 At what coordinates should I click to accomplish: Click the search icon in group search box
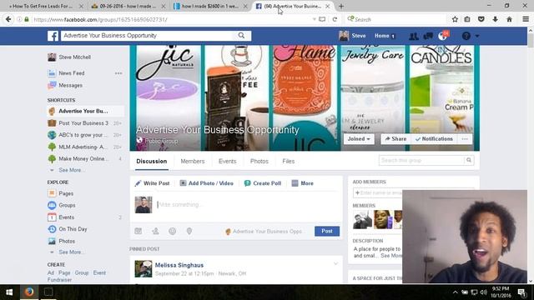point(469,160)
